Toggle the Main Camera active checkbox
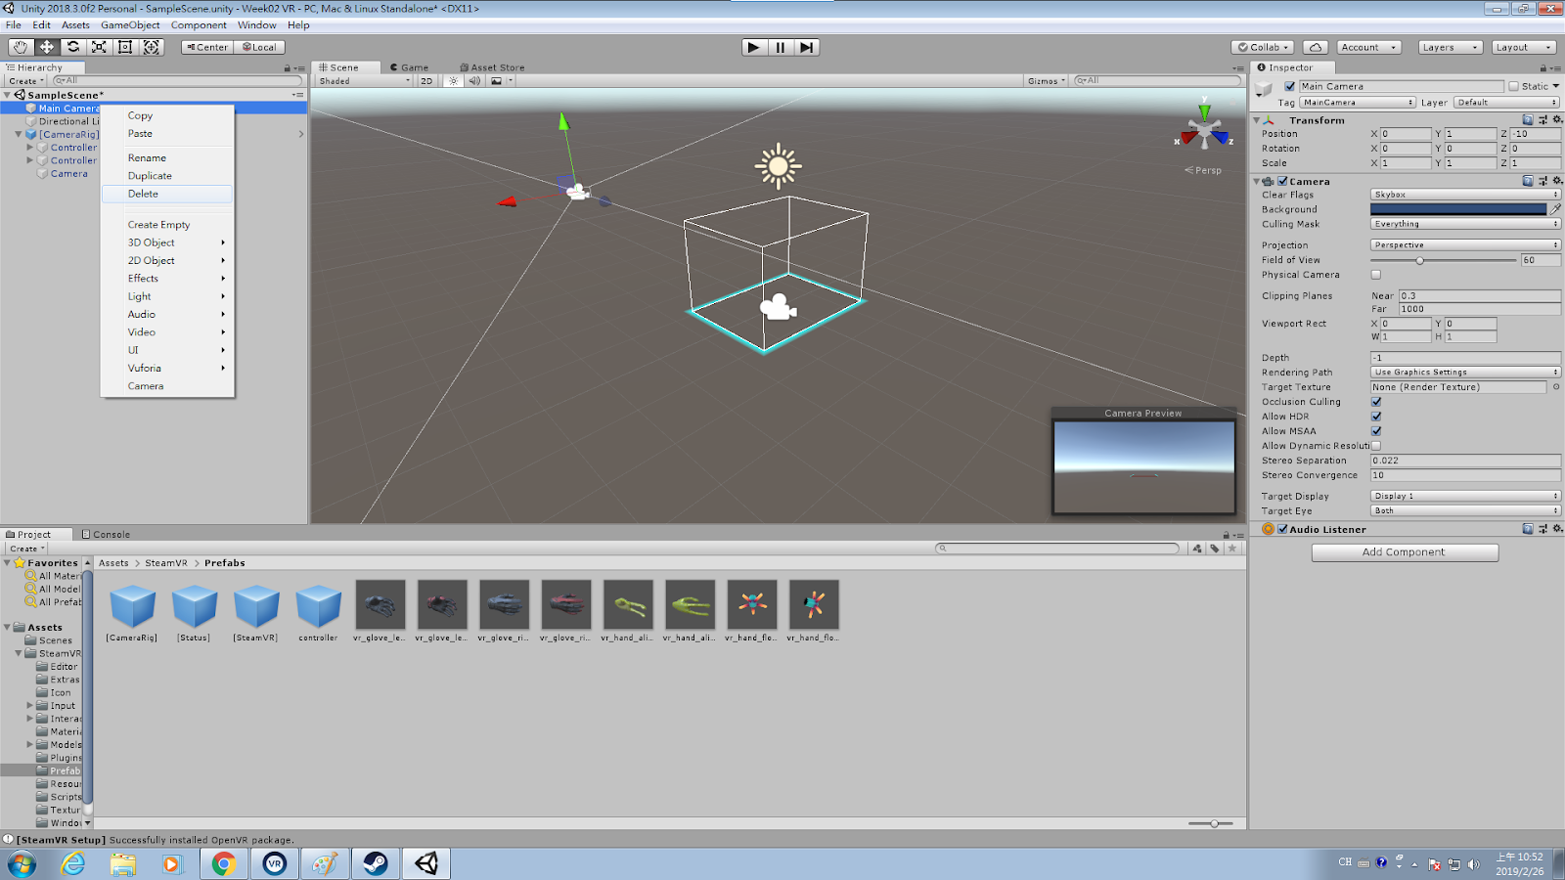 click(x=1290, y=86)
